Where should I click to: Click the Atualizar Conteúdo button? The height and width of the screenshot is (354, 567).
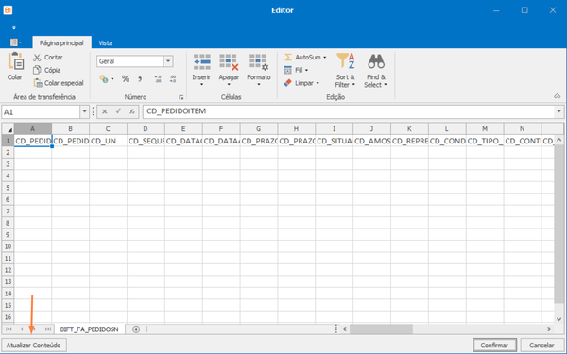(34, 345)
